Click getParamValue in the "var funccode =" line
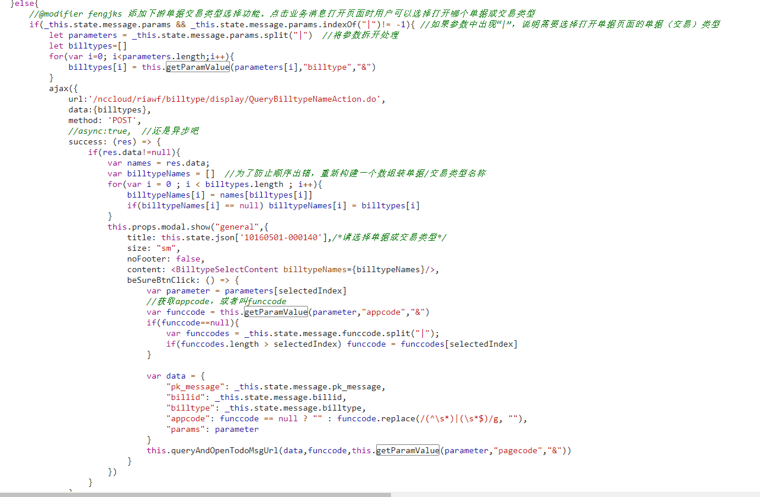The width and height of the screenshot is (760, 497). pyautogui.click(x=276, y=312)
